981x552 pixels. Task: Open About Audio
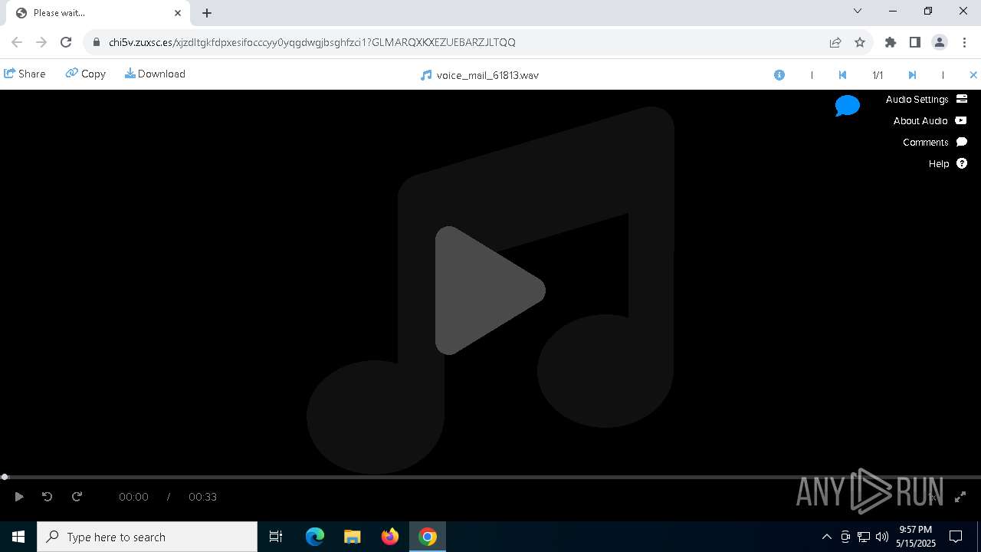(x=930, y=120)
